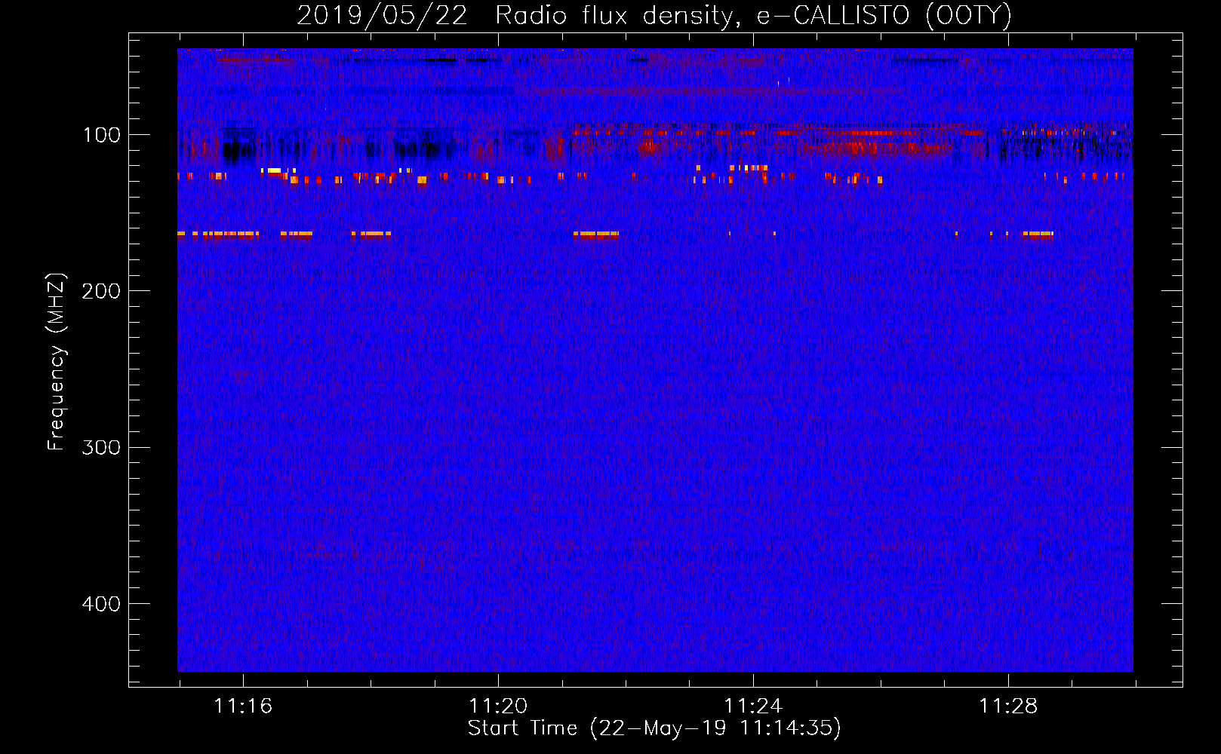1221x754 pixels.
Task: Click the 'Start Time (22-May-19 11:14:35)' label
Action: 654,728
